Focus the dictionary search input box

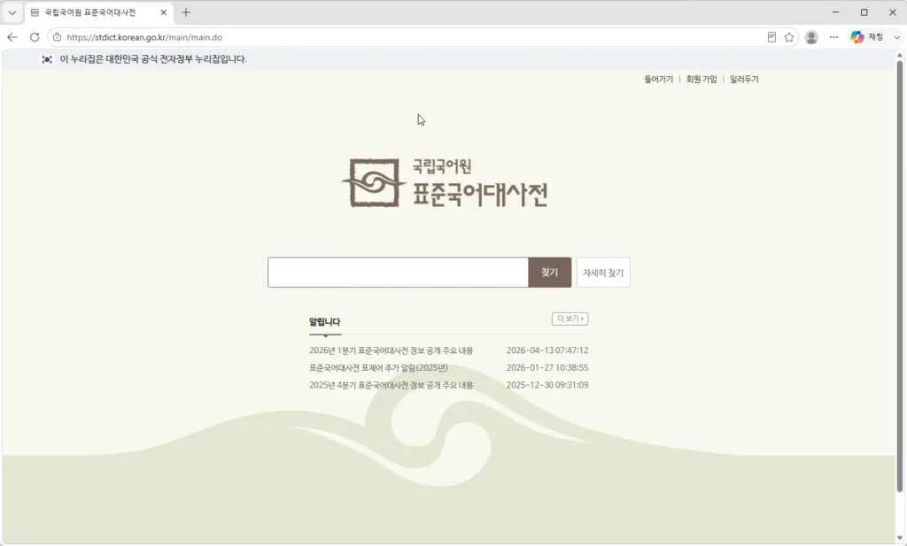click(x=398, y=273)
